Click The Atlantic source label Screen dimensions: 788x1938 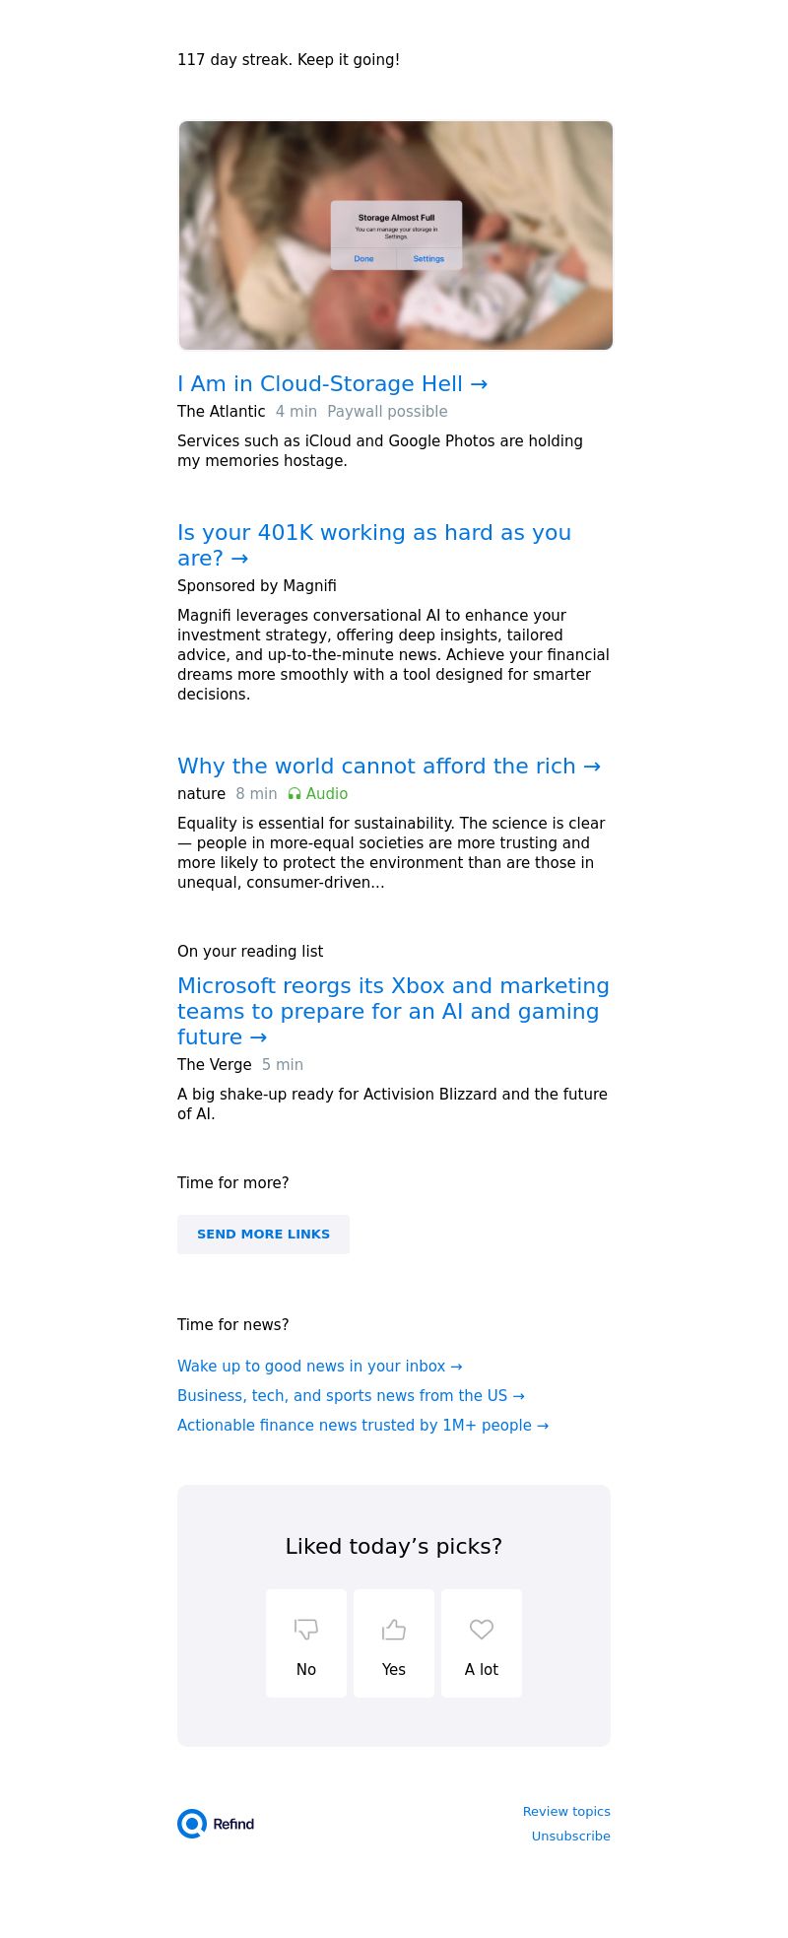coord(222,412)
